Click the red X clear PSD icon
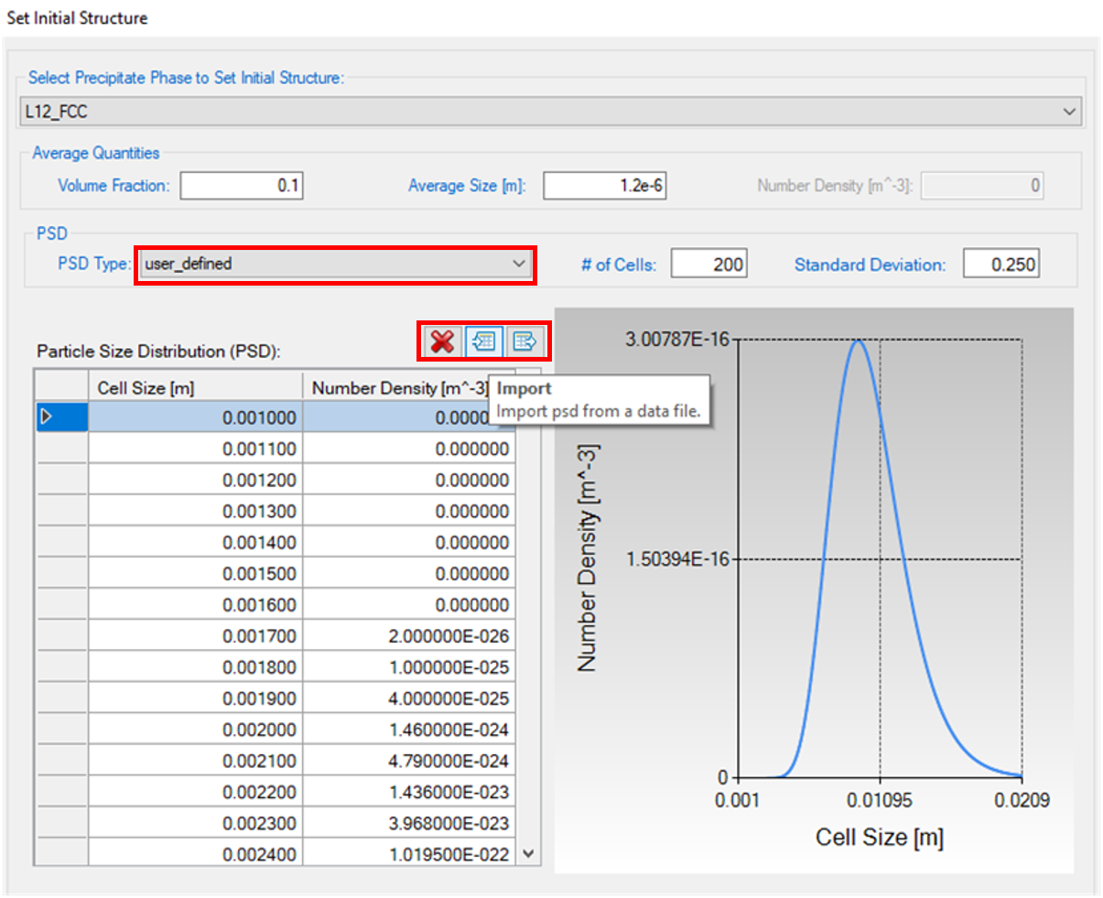 click(442, 341)
